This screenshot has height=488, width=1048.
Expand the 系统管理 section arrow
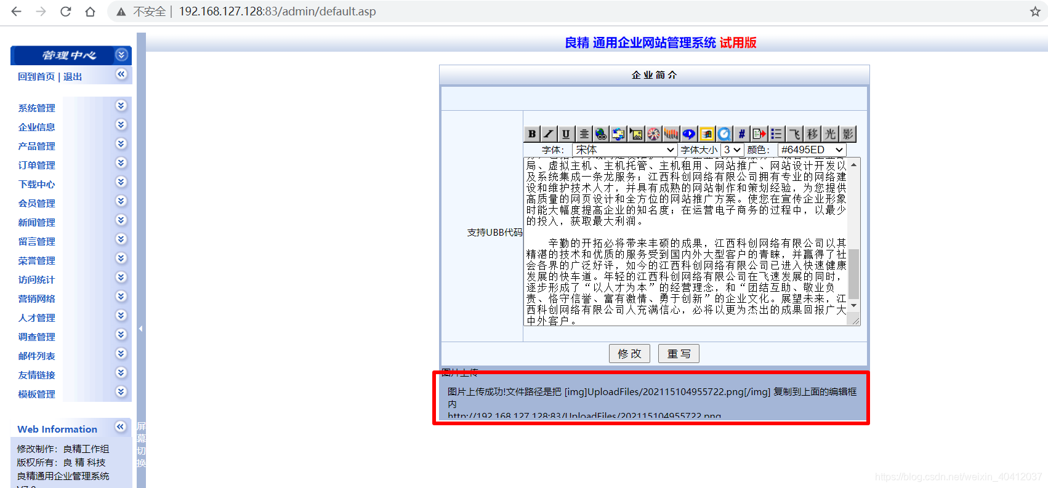pyautogui.click(x=121, y=105)
